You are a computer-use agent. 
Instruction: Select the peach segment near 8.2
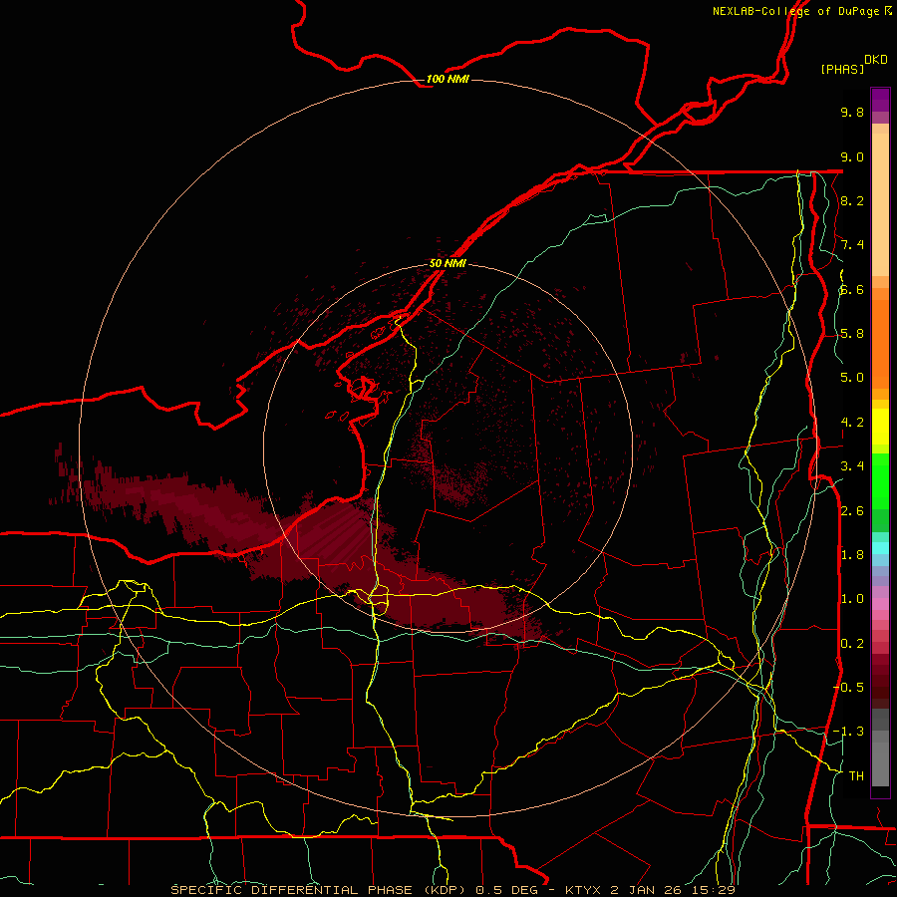click(880, 204)
